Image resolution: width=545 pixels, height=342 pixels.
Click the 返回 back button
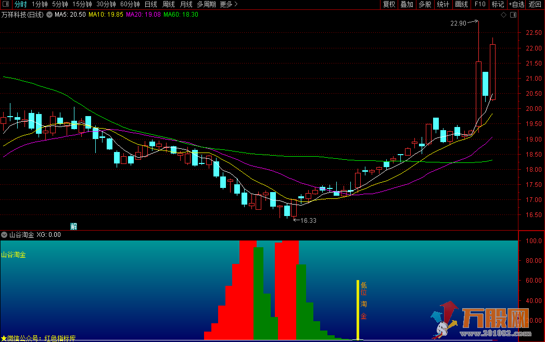[x=535, y=4]
